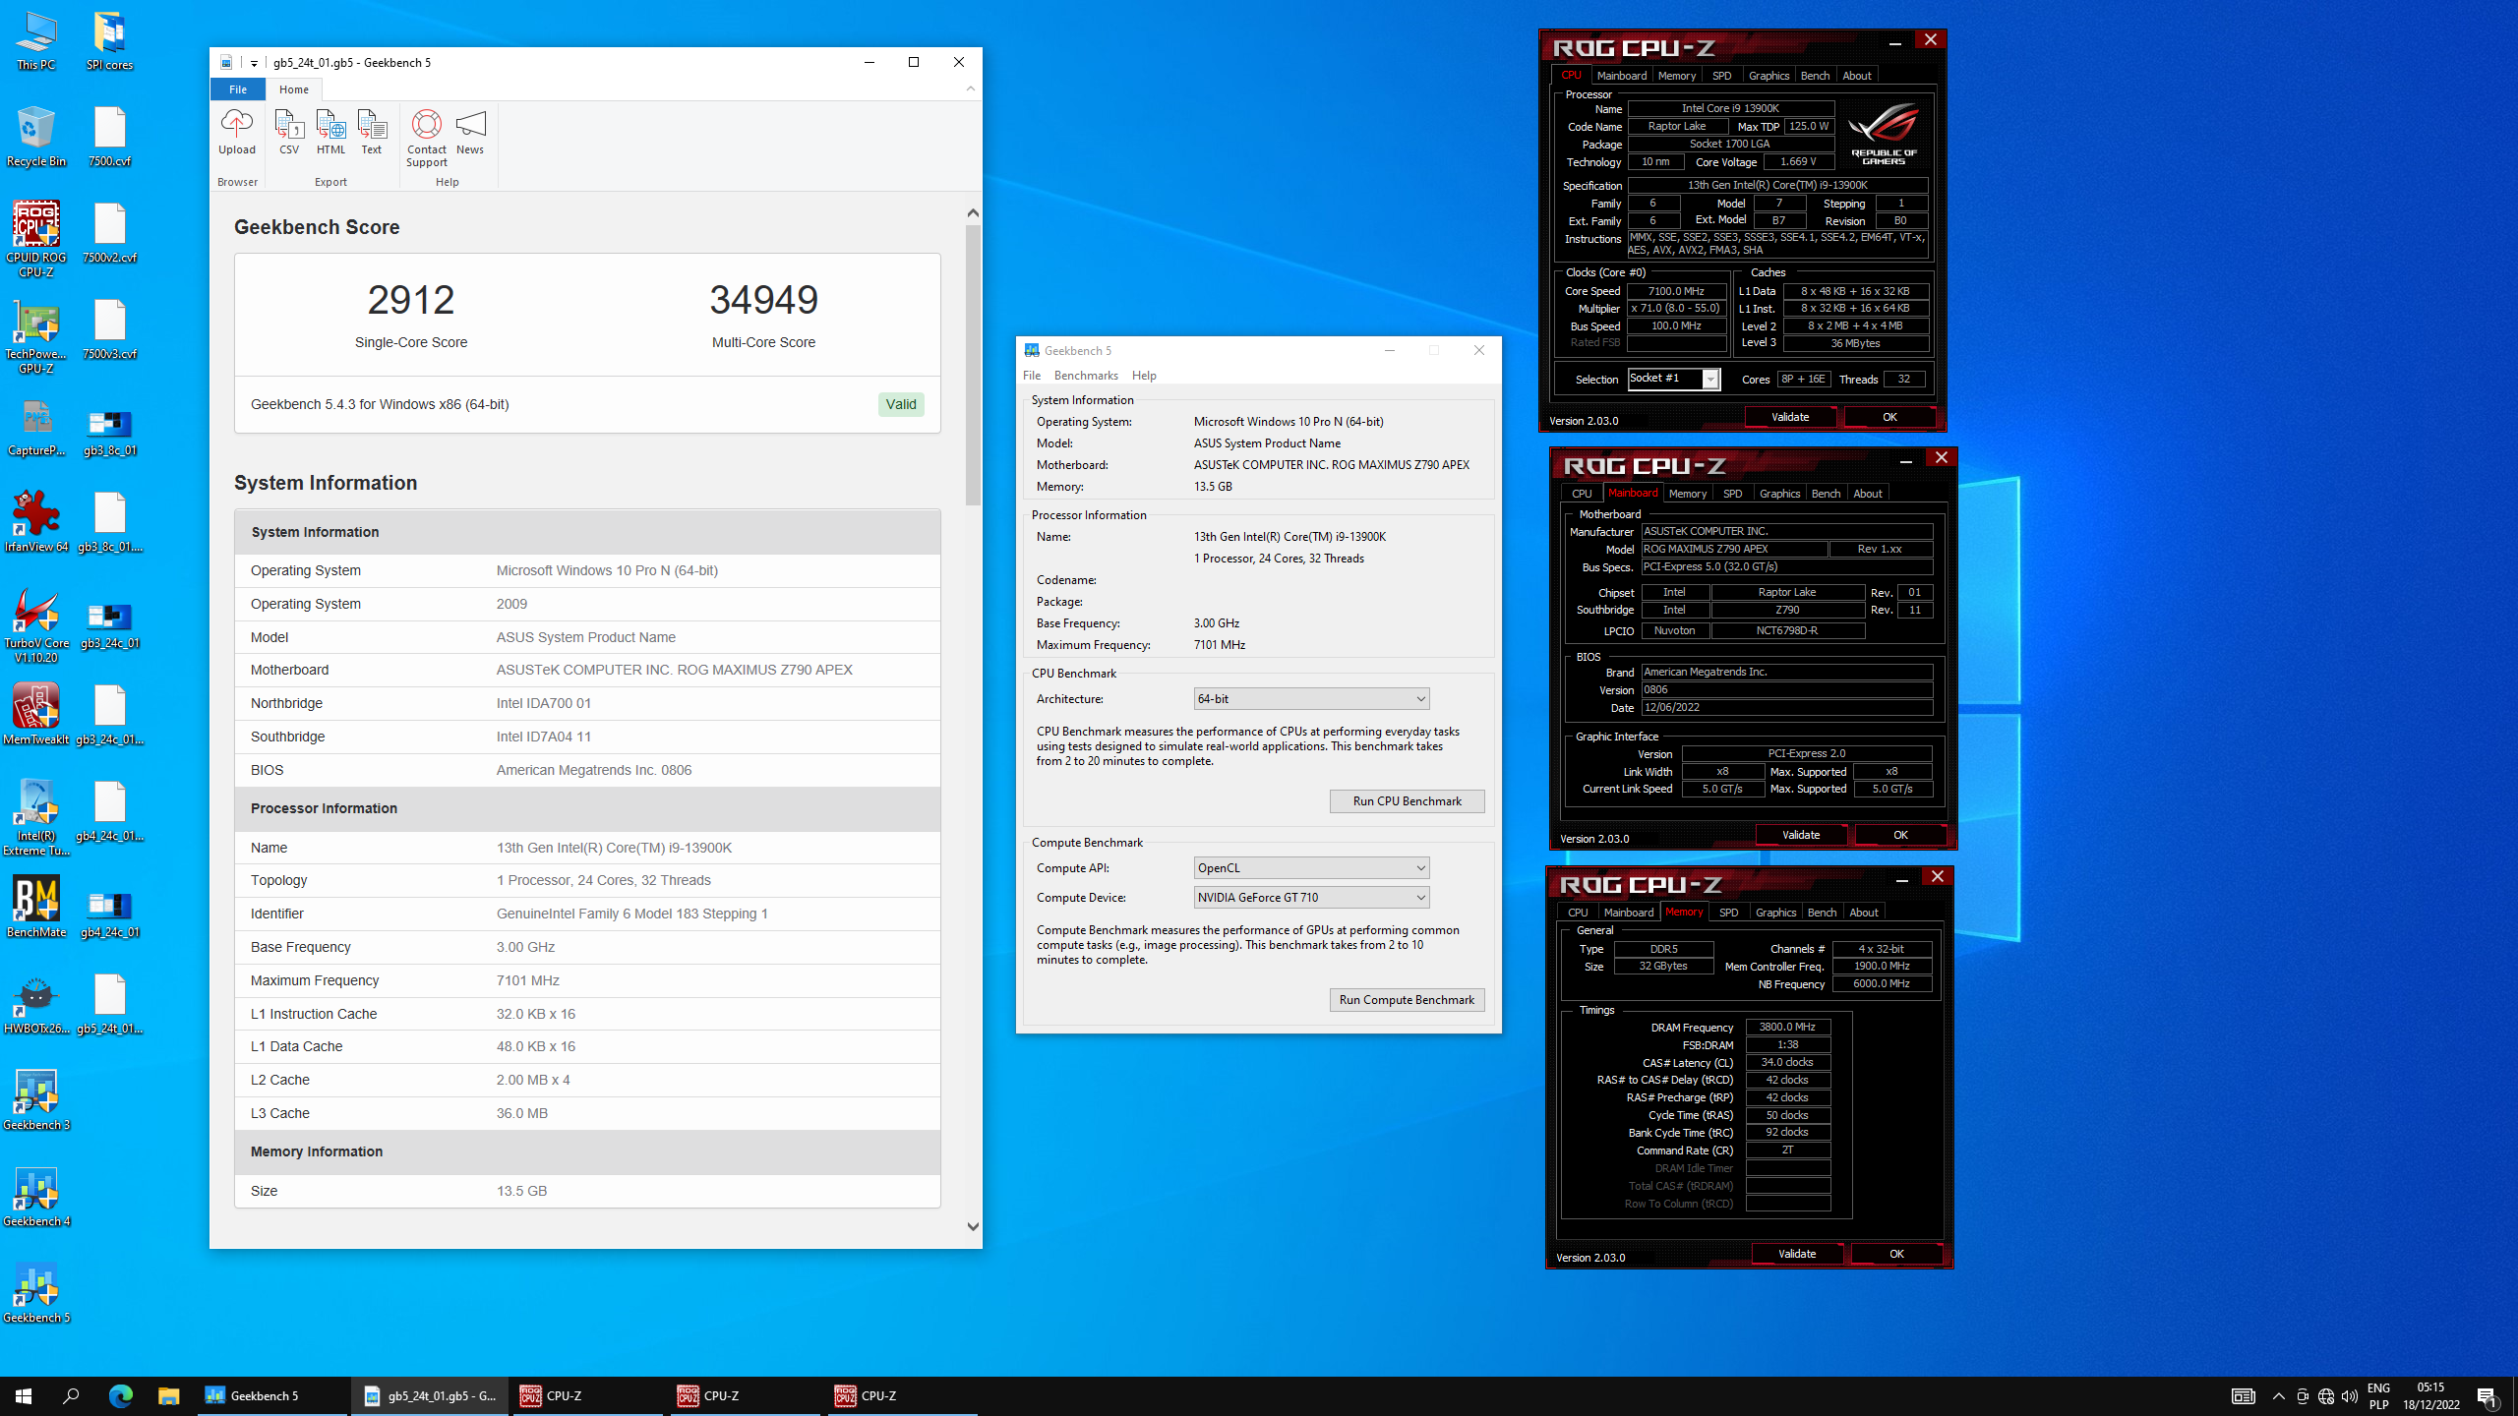Open quick access toolbar dropdown arrow
The height and width of the screenshot is (1416, 2518).
point(254,63)
